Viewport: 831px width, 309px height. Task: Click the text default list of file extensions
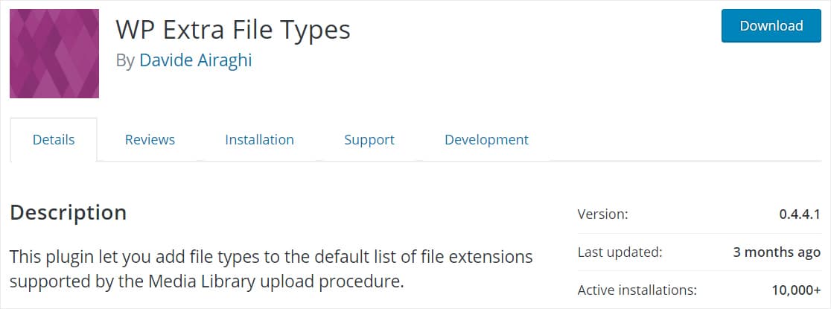point(424,257)
